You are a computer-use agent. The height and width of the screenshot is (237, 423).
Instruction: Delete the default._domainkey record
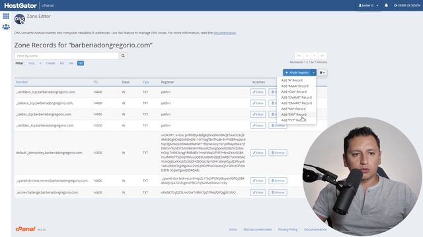278,153
